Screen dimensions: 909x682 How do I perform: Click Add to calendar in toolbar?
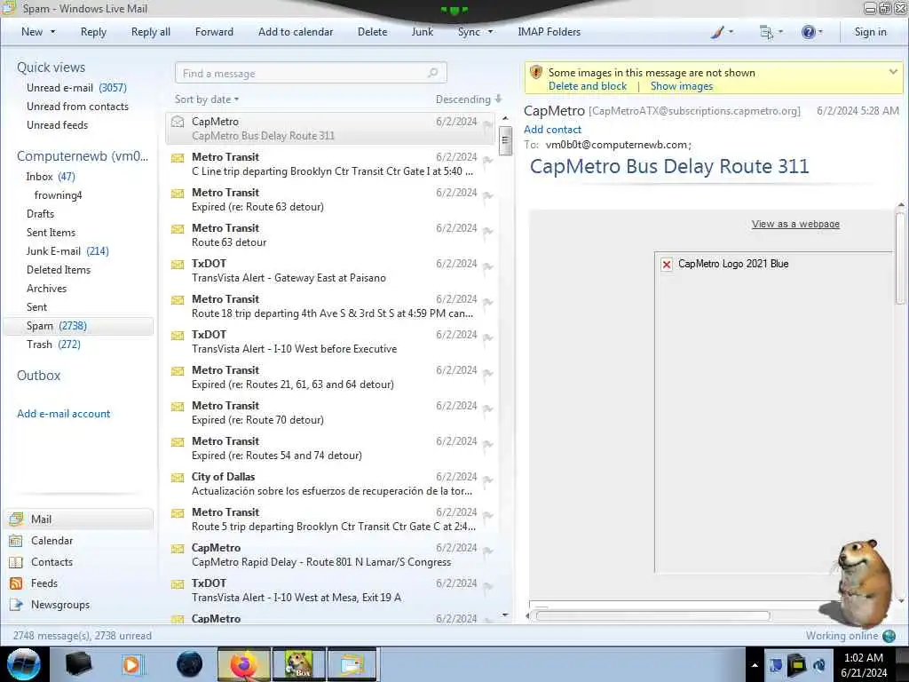pos(296,32)
